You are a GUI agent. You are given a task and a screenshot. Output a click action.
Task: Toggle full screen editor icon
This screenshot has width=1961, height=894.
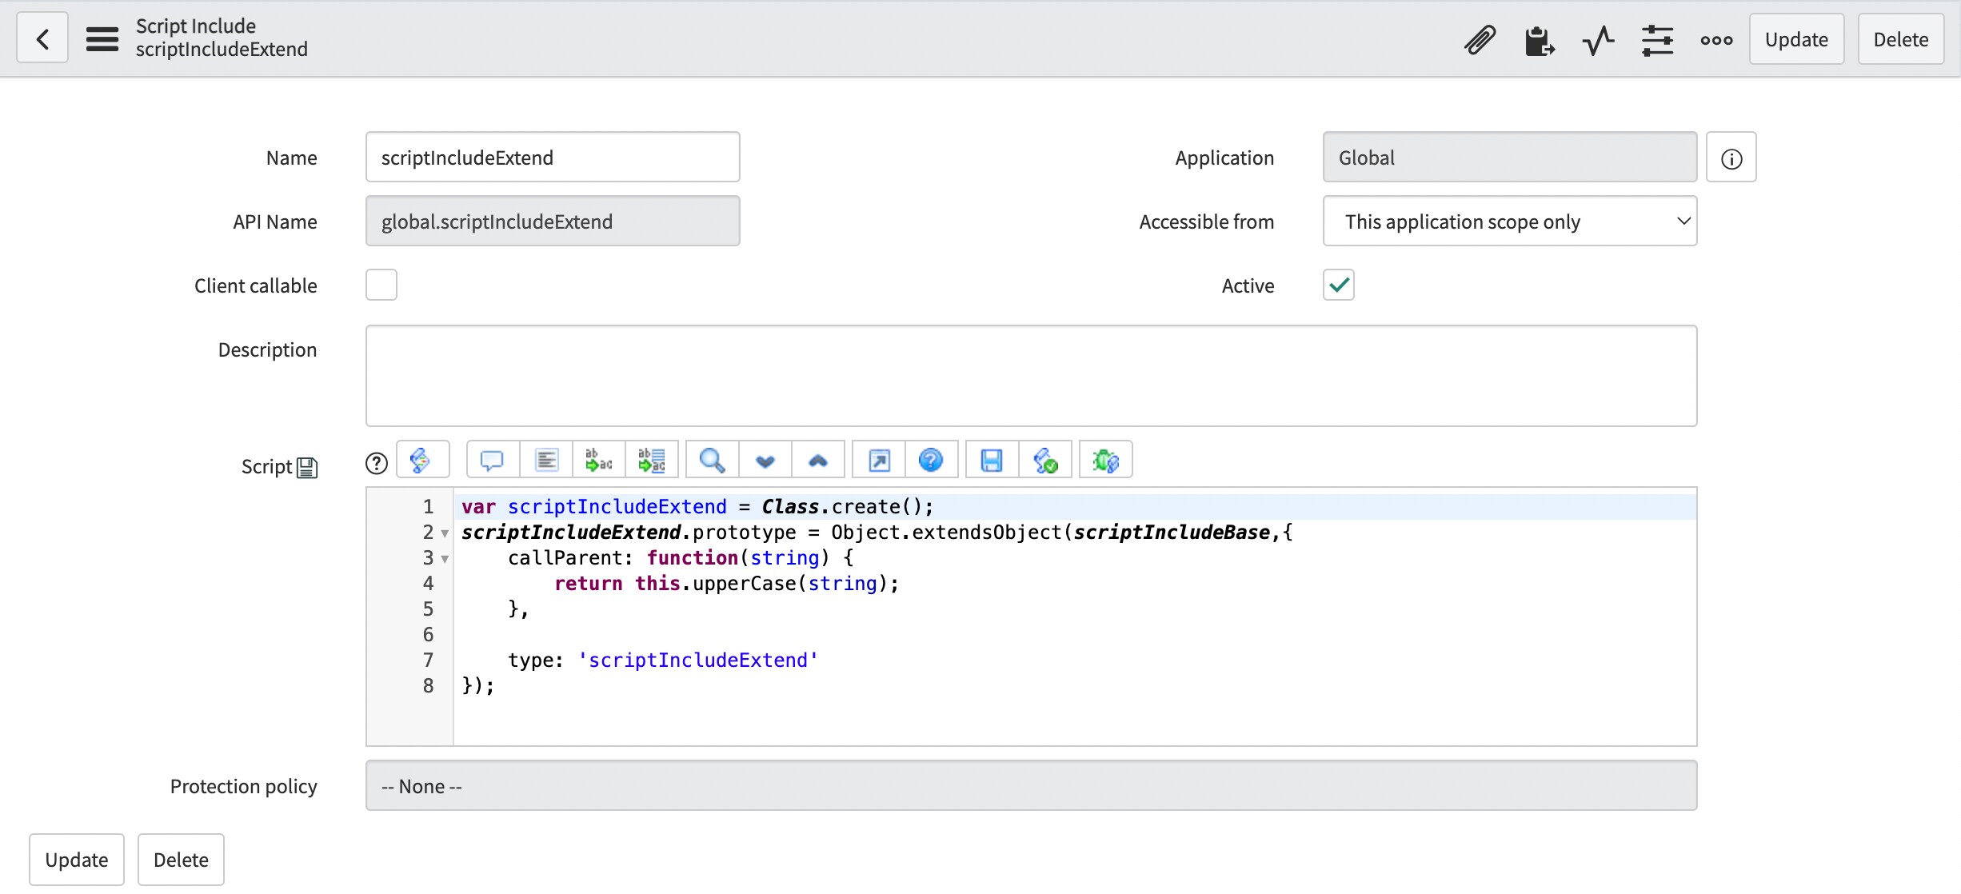(x=879, y=460)
